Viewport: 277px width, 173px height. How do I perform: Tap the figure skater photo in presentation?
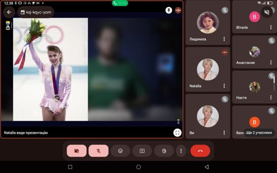(50, 69)
